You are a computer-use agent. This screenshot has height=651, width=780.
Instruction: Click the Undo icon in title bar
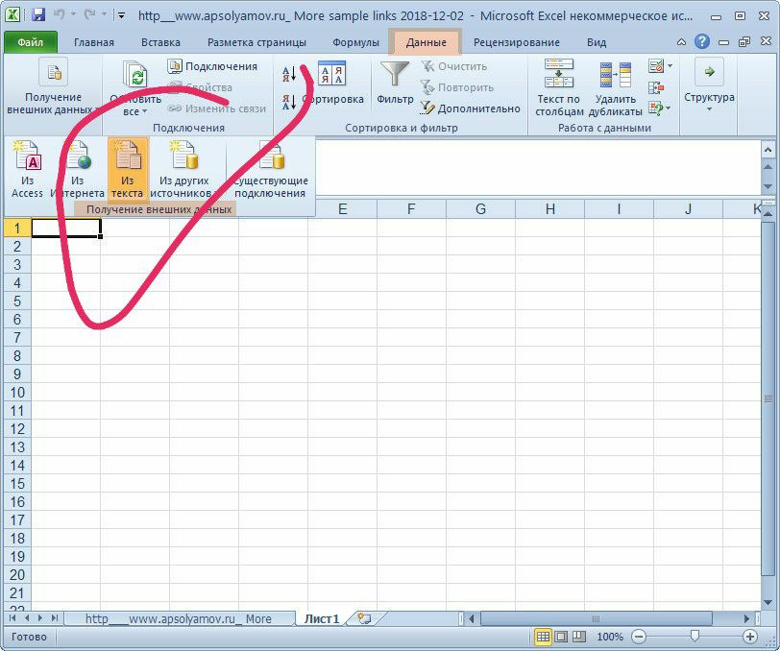click(60, 15)
